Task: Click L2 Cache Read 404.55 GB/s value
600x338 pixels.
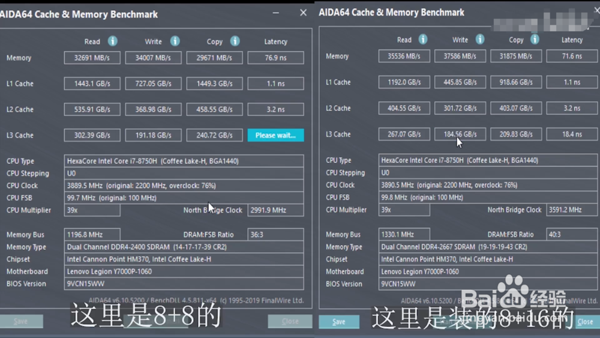Action: click(404, 108)
